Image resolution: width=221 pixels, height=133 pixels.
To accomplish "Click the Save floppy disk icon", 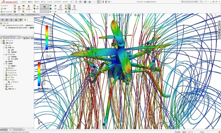I will (x=85, y=2).
